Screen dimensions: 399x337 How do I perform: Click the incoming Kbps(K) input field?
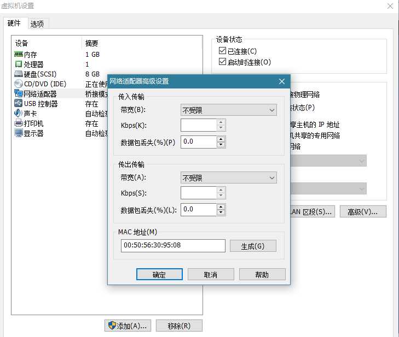[199, 125]
